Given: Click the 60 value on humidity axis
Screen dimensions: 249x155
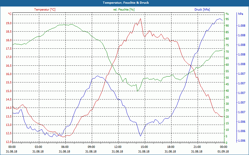Looking at the screenshot, I should (227, 65).
